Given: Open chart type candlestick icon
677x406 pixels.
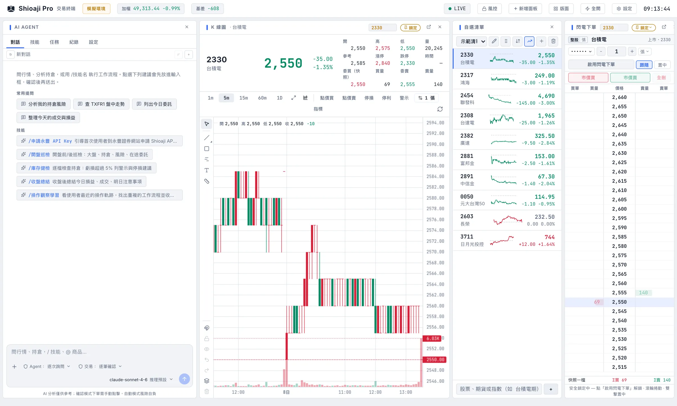Looking at the screenshot, I should 305,98.
